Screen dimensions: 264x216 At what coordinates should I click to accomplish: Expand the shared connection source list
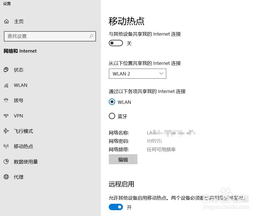tap(161, 73)
